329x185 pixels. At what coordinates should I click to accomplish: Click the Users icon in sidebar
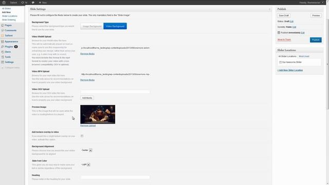pyautogui.click(x=3, y=52)
